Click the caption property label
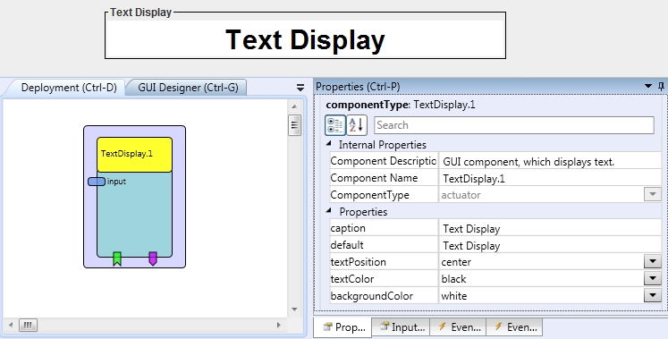Image resolution: width=668 pixels, height=339 pixels. (x=348, y=228)
